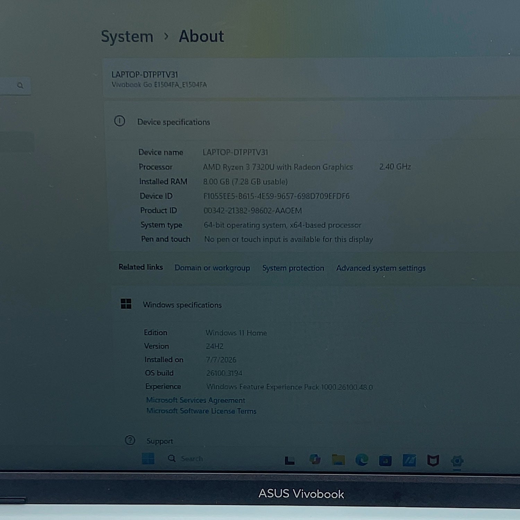The width and height of the screenshot is (520, 520).
Task: Open Microsoft Services Agreement link
Action: tap(196, 400)
